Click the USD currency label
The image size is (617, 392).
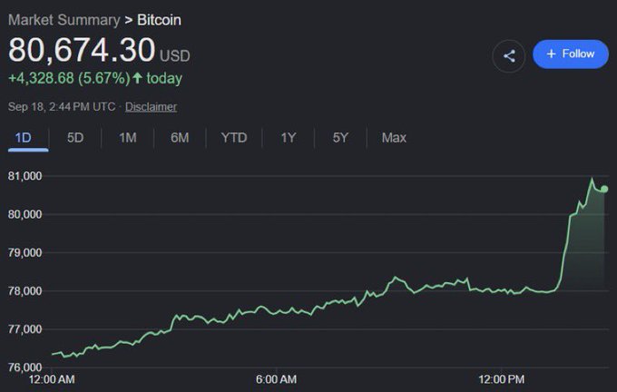click(175, 56)
